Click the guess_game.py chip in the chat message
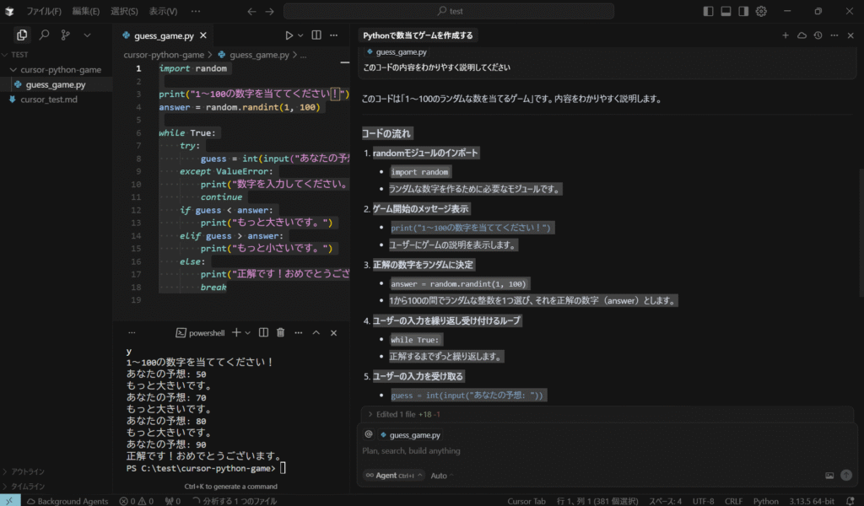Viewport: 864px width, 506px height. [397, 51]
